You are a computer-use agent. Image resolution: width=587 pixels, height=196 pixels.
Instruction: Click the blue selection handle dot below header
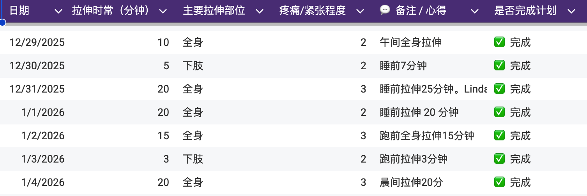click(2, 23)
